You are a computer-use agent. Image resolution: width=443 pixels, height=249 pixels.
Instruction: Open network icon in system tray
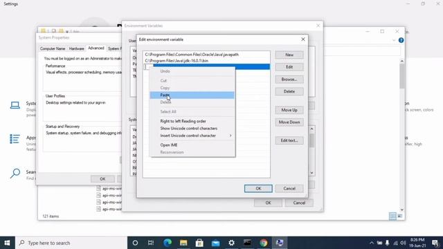395,243
